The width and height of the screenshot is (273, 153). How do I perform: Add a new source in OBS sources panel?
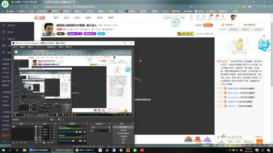tap(37, 142)
